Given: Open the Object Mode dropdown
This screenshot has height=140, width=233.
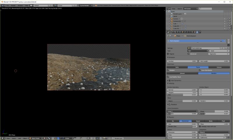Looking at the screenshot, I should 36,138.
